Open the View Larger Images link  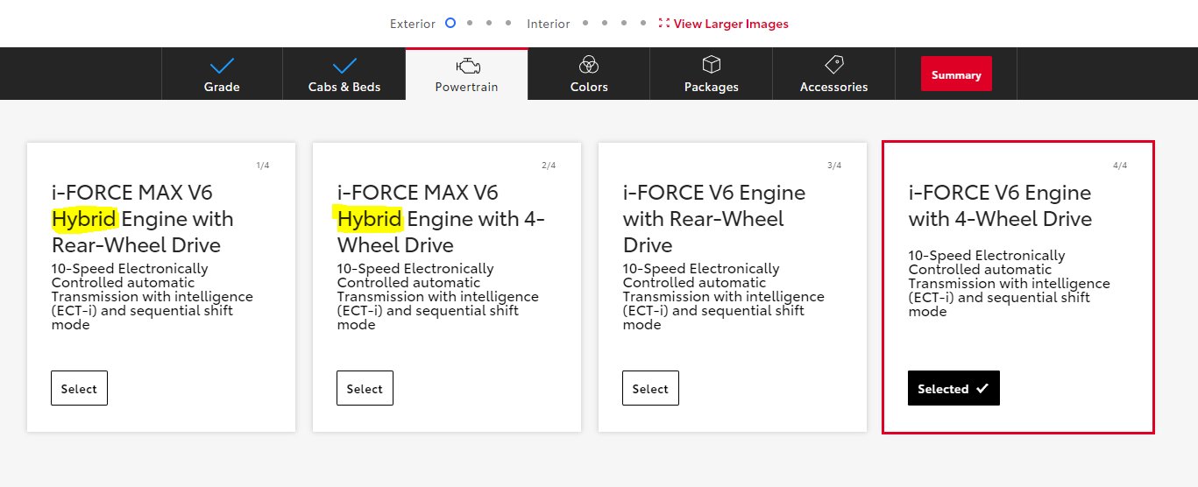tap(731, 24)
